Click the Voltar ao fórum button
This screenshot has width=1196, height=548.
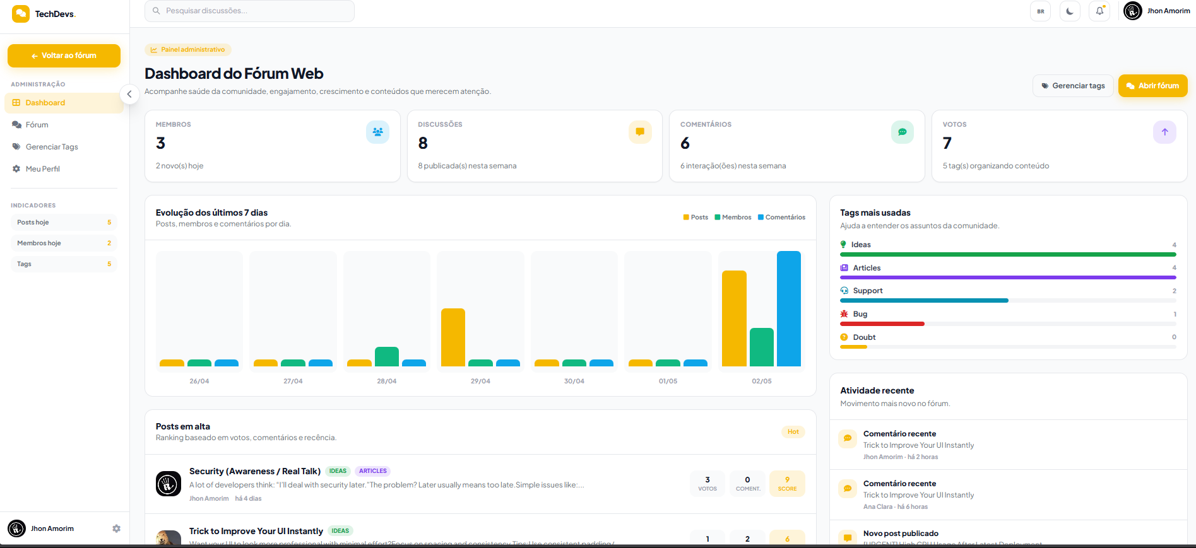pyautogui.click(x=64, y=55)
